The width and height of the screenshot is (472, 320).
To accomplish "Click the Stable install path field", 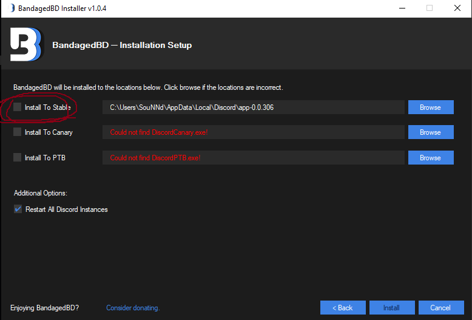I will (x=253, y=107).
